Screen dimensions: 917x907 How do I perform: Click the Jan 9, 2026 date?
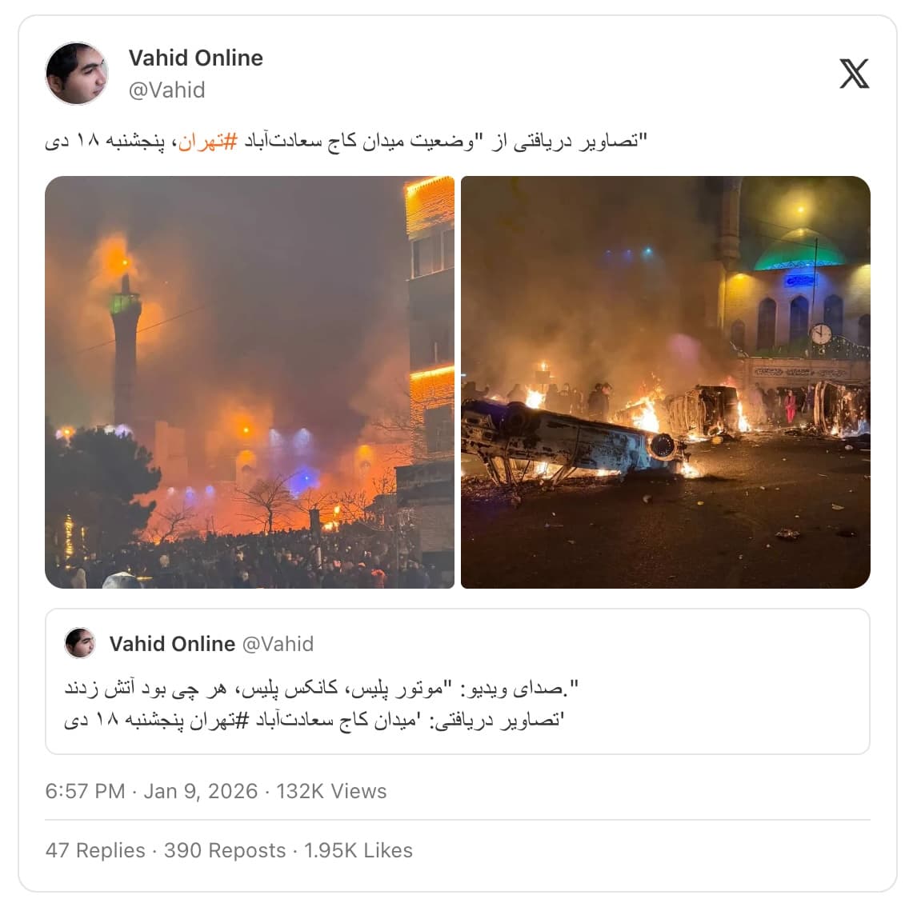click(201, 791)
